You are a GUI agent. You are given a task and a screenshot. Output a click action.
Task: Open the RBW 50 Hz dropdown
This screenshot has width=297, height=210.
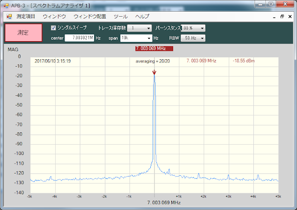(193, 38)
